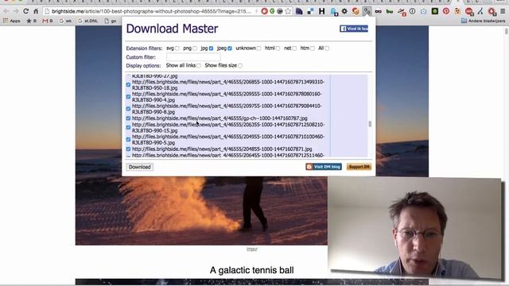Click the 204855-1000-14471607871.jpg link text
Viewport: 509px width, 286px height.
pos(222,149)
